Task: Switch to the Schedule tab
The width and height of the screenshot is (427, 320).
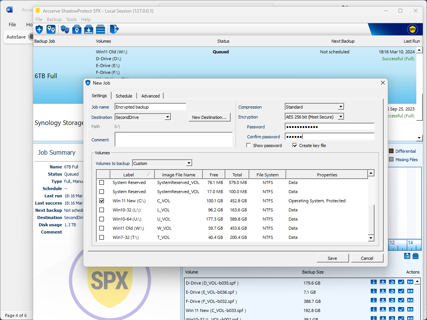Action: (x=124, y=96)
